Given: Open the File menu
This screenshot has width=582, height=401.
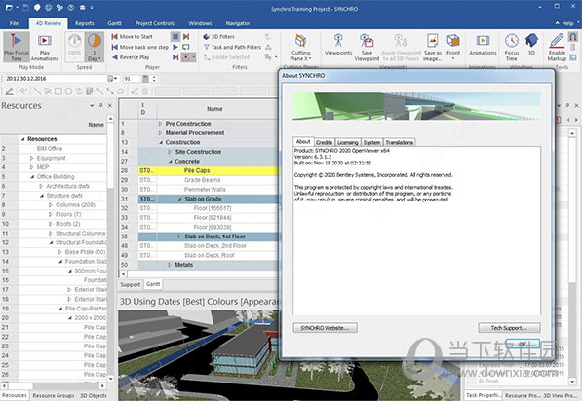Looking at the screenshot, I should click(x=14, y=23).
